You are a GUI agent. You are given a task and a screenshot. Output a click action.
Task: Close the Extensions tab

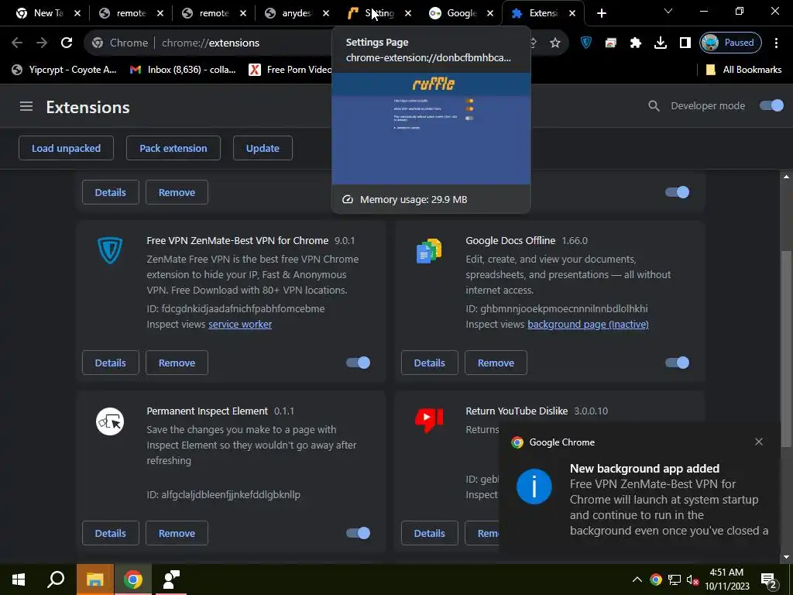point(572,14)
